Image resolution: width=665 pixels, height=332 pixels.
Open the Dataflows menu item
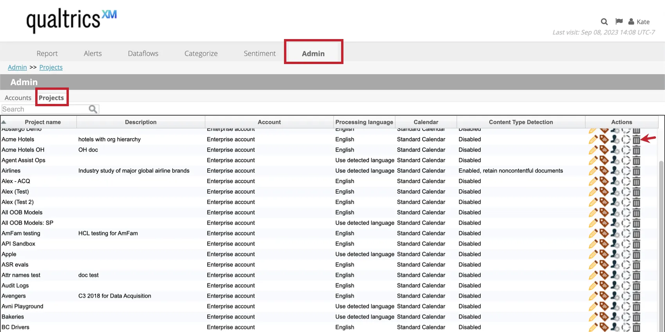pyautogui.click(x=143, y=54)
